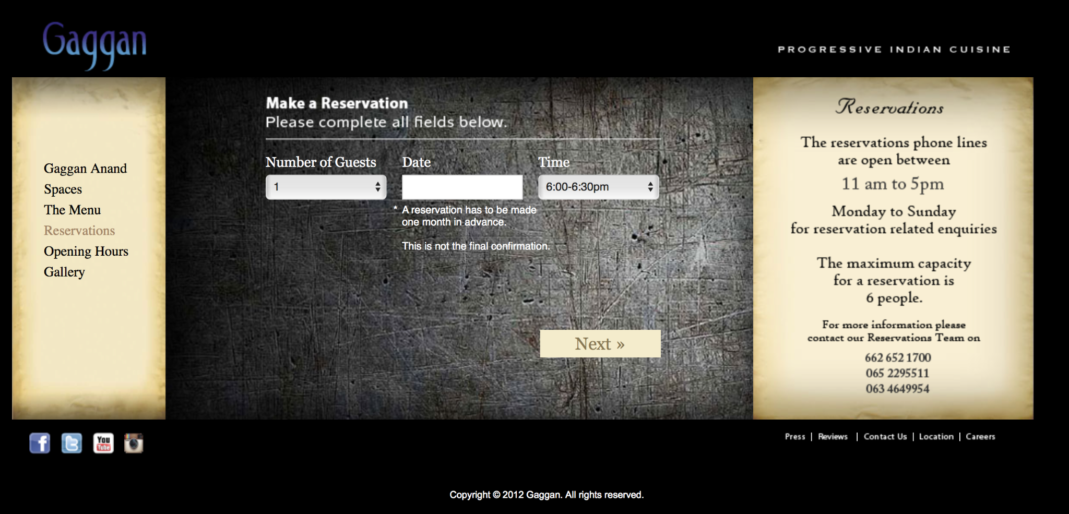
Task: Open the Gallery page
Action: tap(64, 272)
